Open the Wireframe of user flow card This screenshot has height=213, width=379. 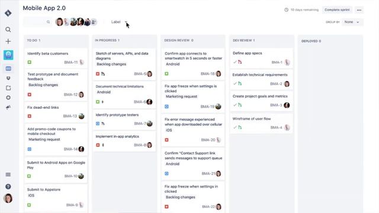coord(261,123)
